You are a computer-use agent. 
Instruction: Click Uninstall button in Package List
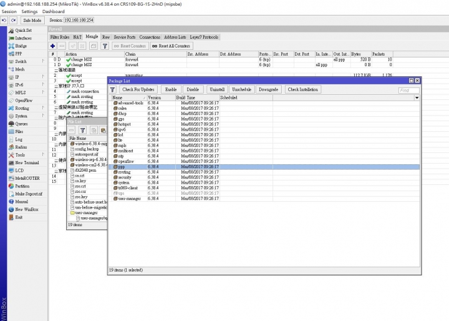tap(217, 89)
